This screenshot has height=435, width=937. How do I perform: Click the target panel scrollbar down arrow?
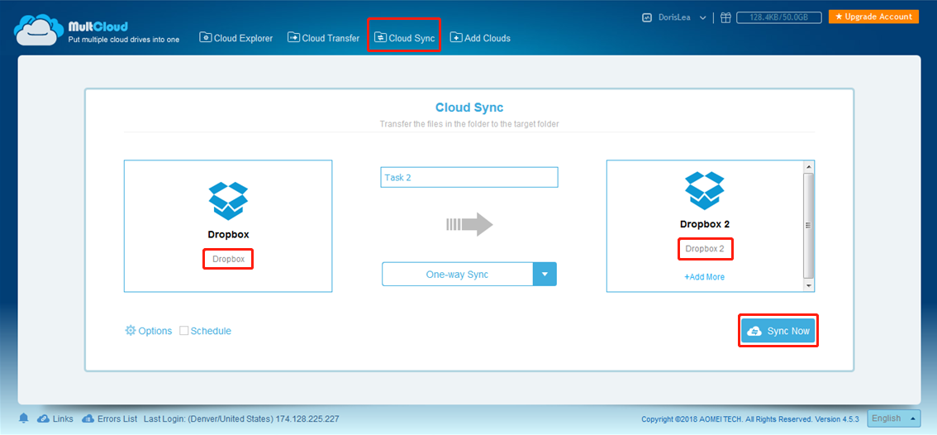tap(809, 286)
